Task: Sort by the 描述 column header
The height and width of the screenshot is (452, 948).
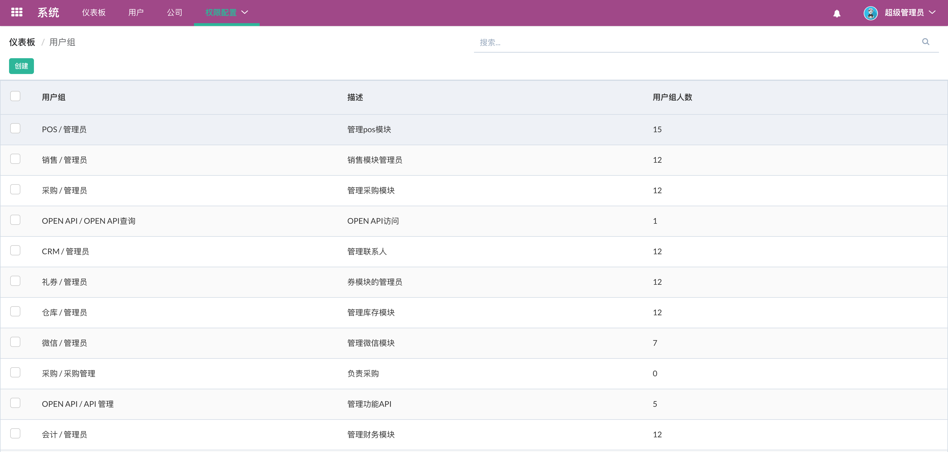Action: coord(355,97)
